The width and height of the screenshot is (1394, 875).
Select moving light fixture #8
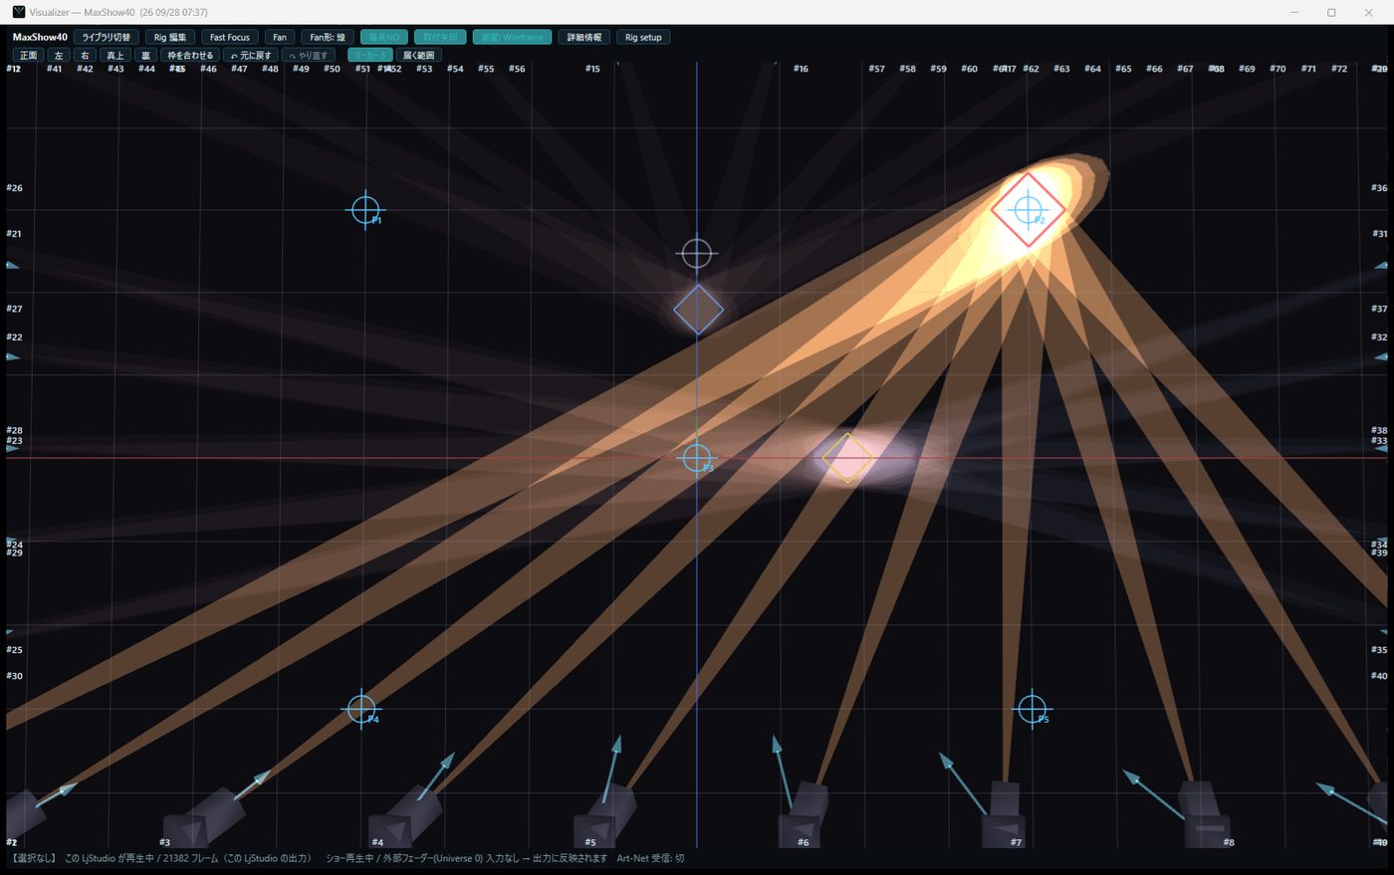(x=1205, y=816)
